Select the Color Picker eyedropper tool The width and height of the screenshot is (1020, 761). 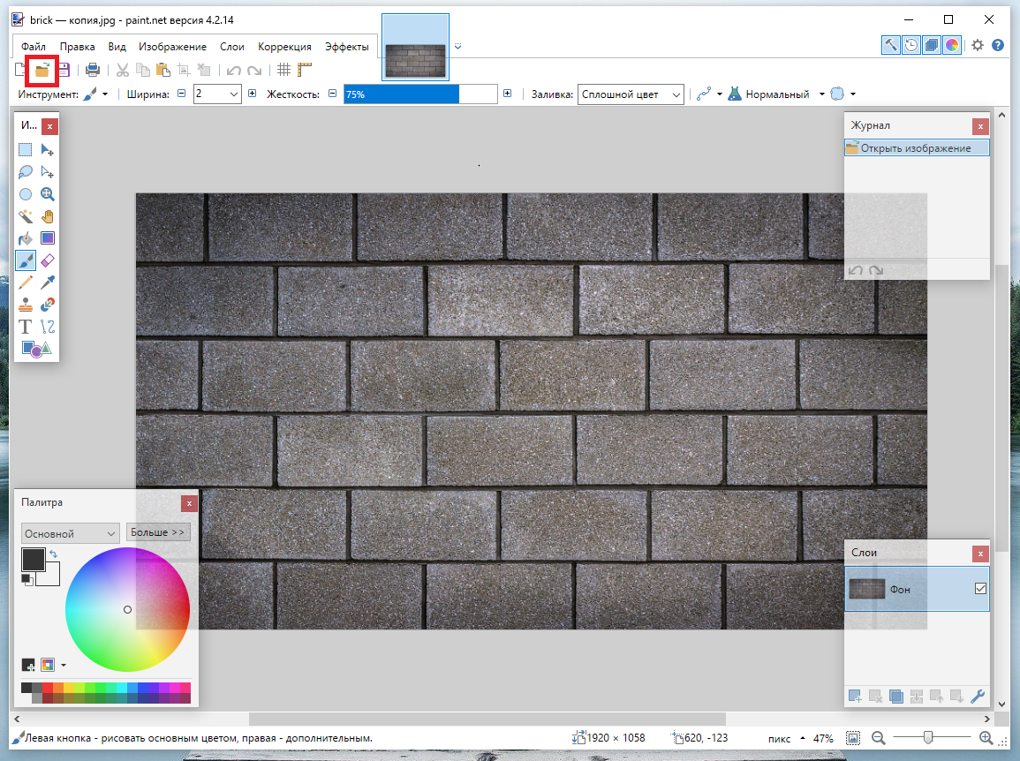tap(48, 283)
